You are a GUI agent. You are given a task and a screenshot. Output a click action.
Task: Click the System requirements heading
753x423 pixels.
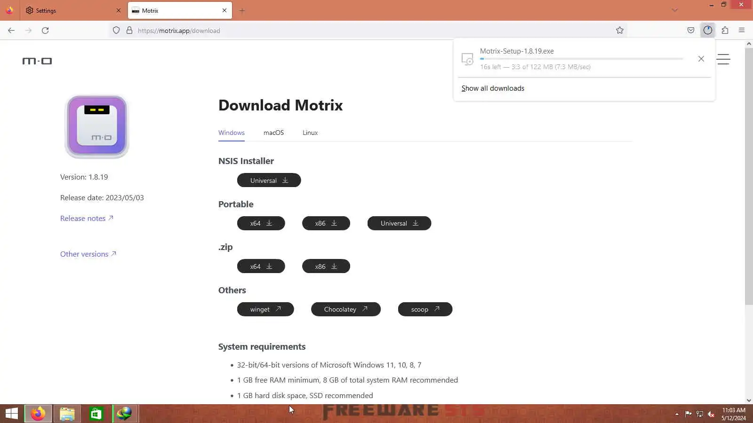point(262,347)
